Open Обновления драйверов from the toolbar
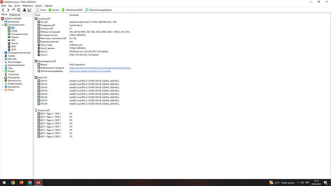 click(x=98, y=10)
